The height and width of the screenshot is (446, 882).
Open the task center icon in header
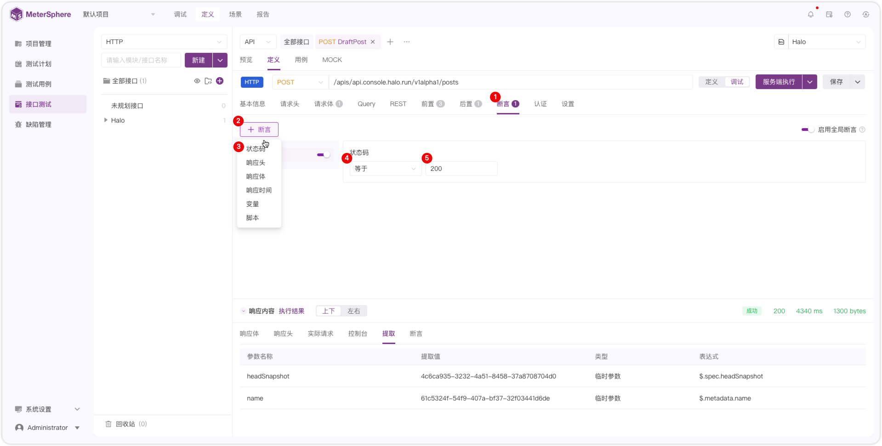tap(829, 14)
